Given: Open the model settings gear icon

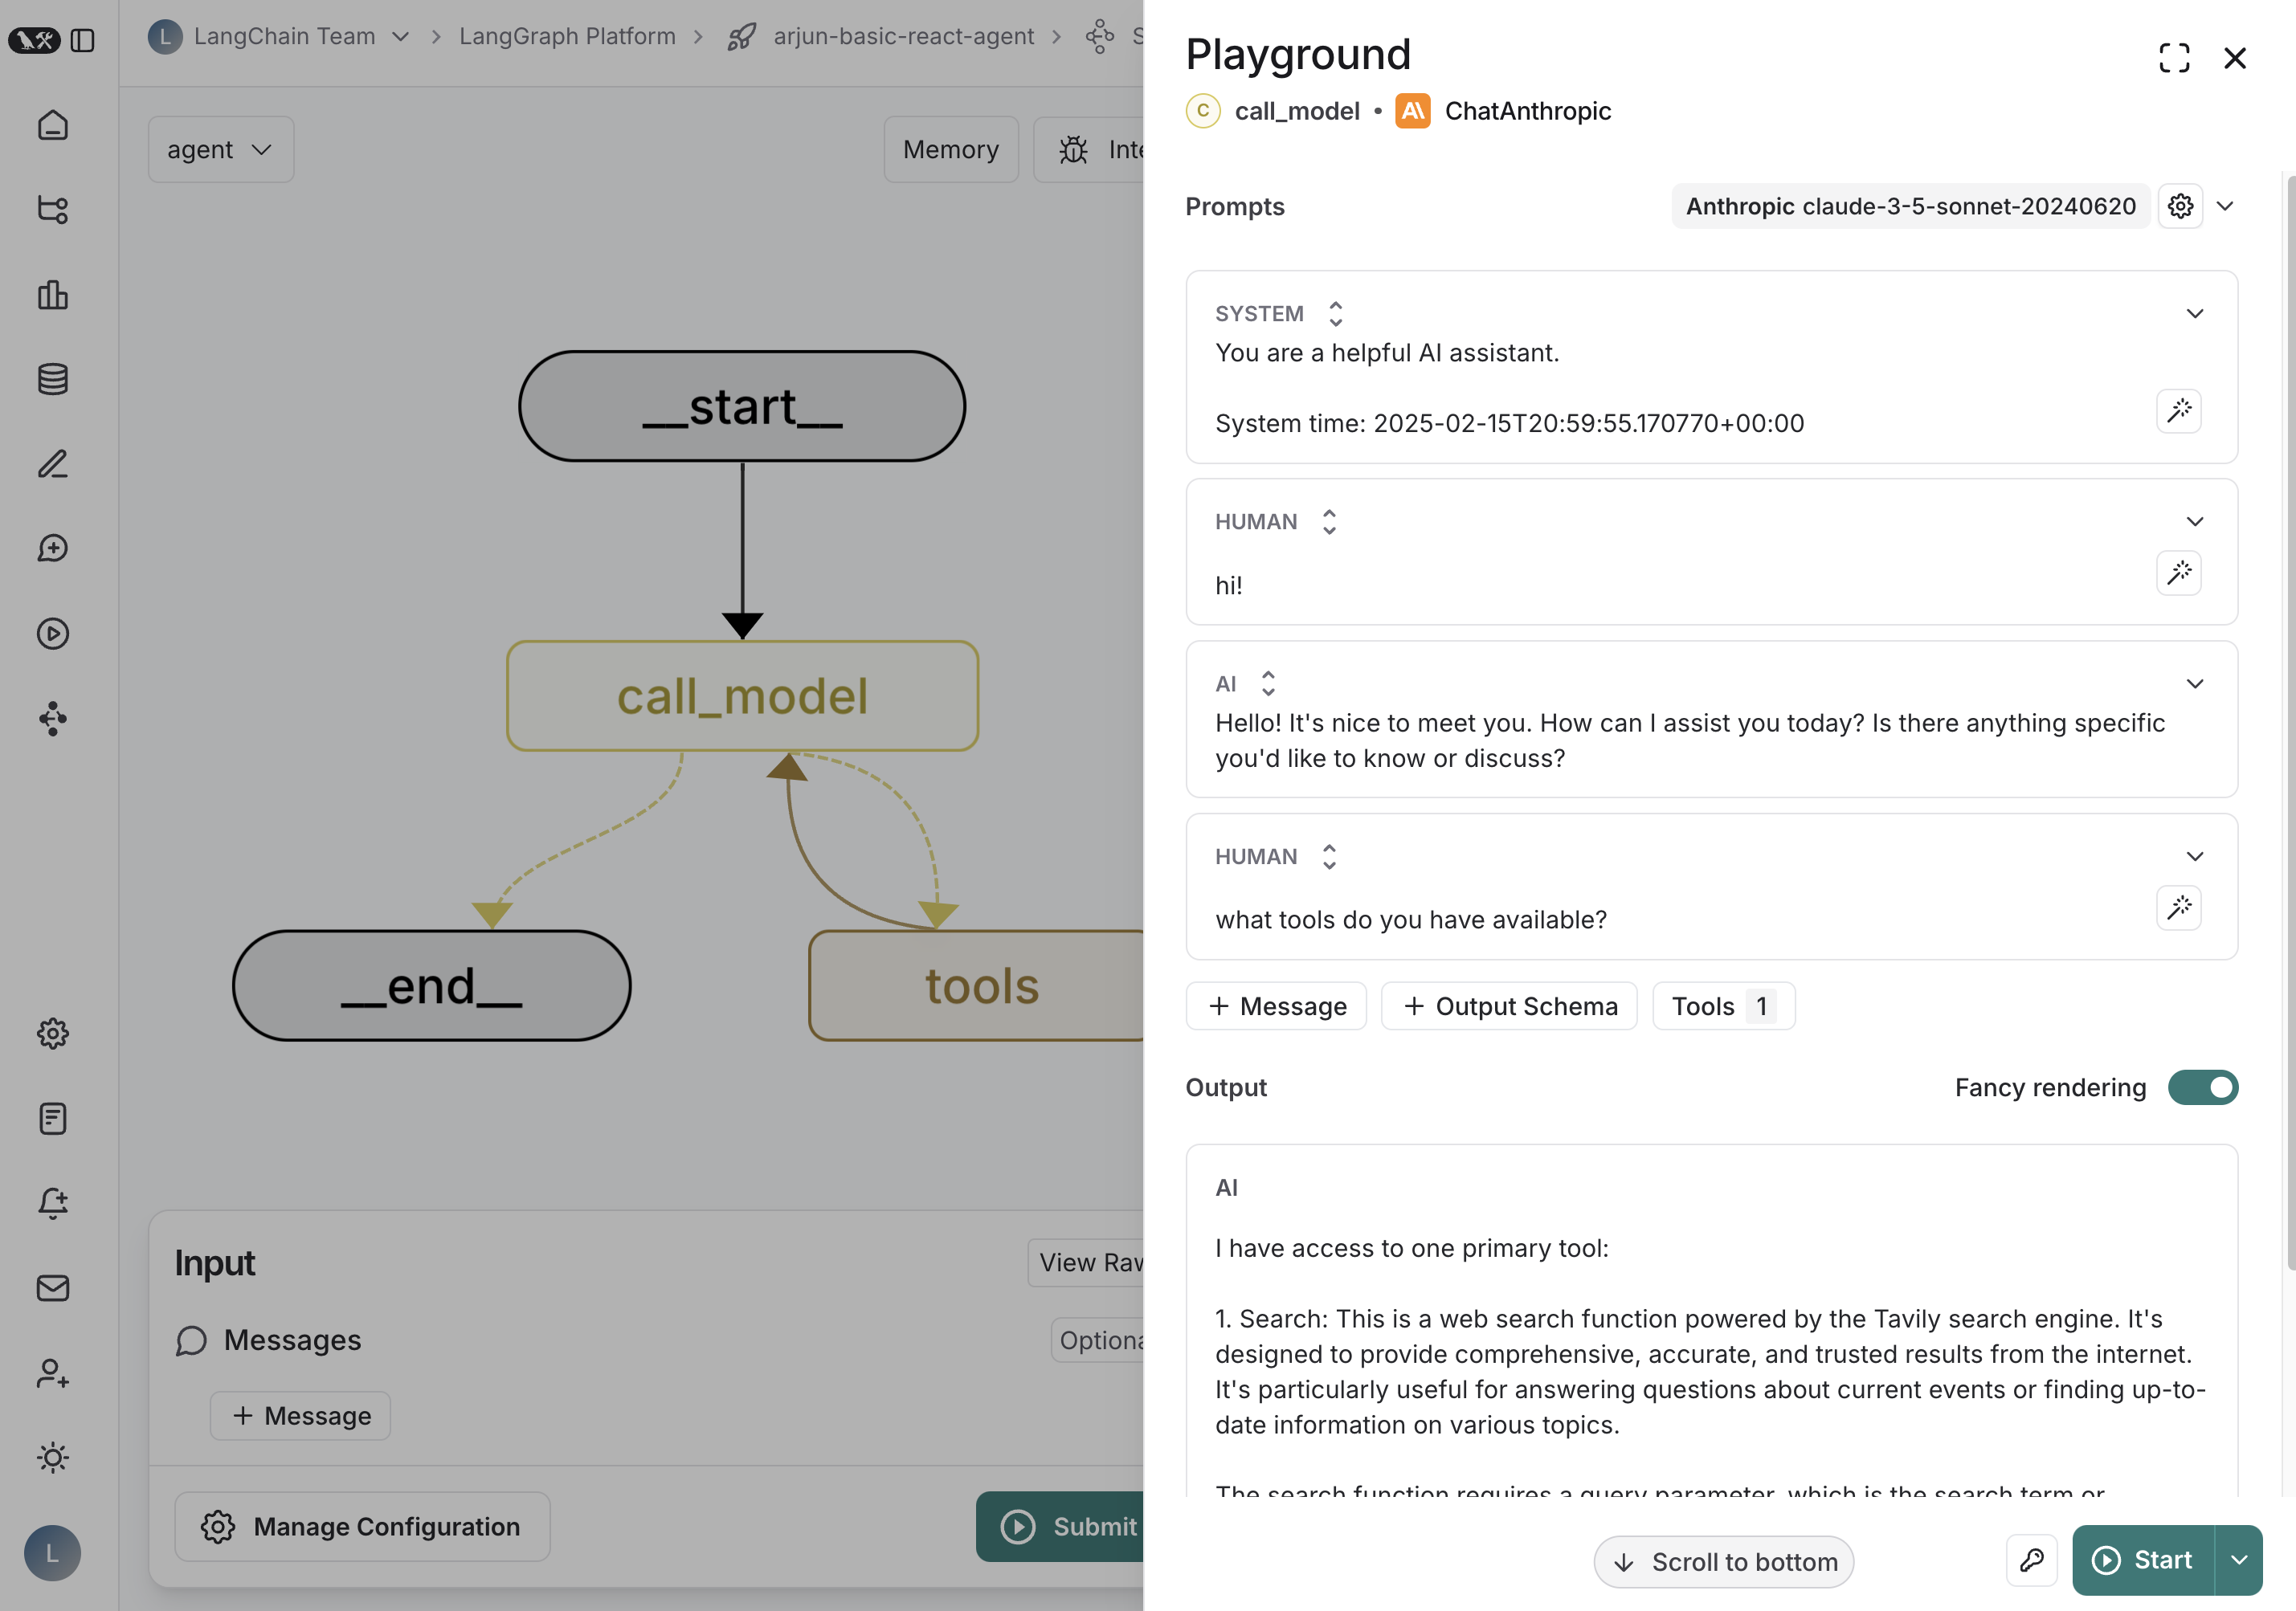Looking at the screenshot, I should (2180, 206).
